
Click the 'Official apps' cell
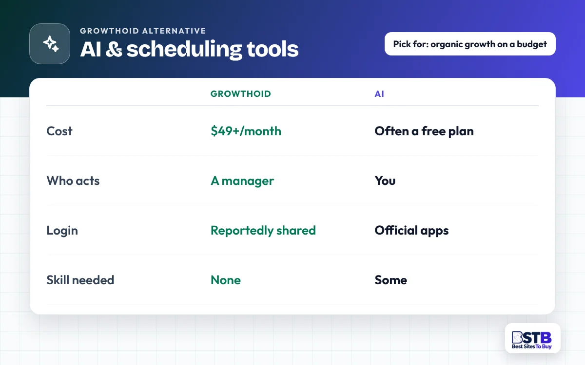[411, 231]
